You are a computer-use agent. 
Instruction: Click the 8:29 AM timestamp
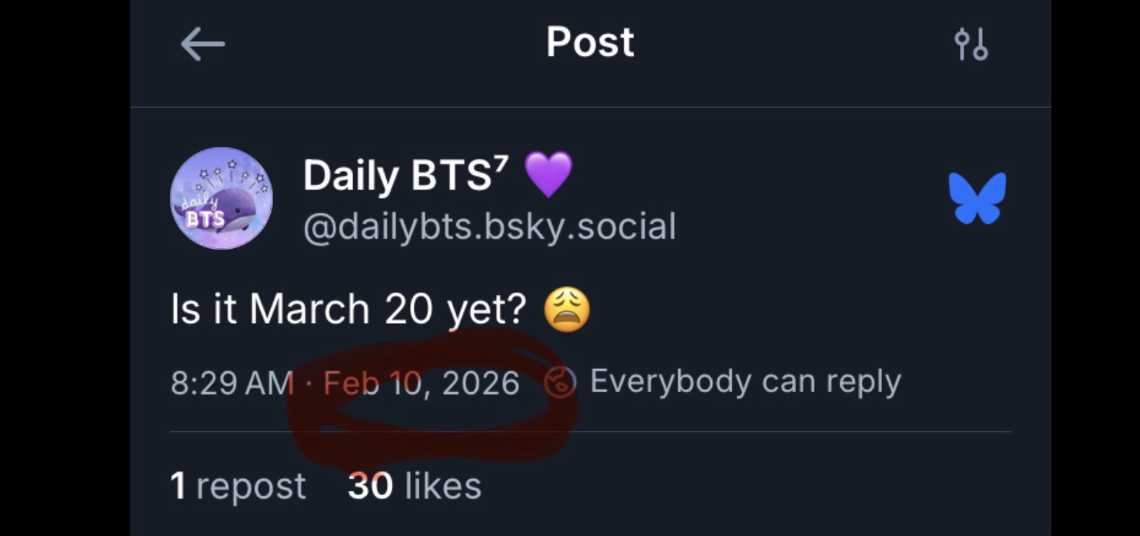(232, 383)
